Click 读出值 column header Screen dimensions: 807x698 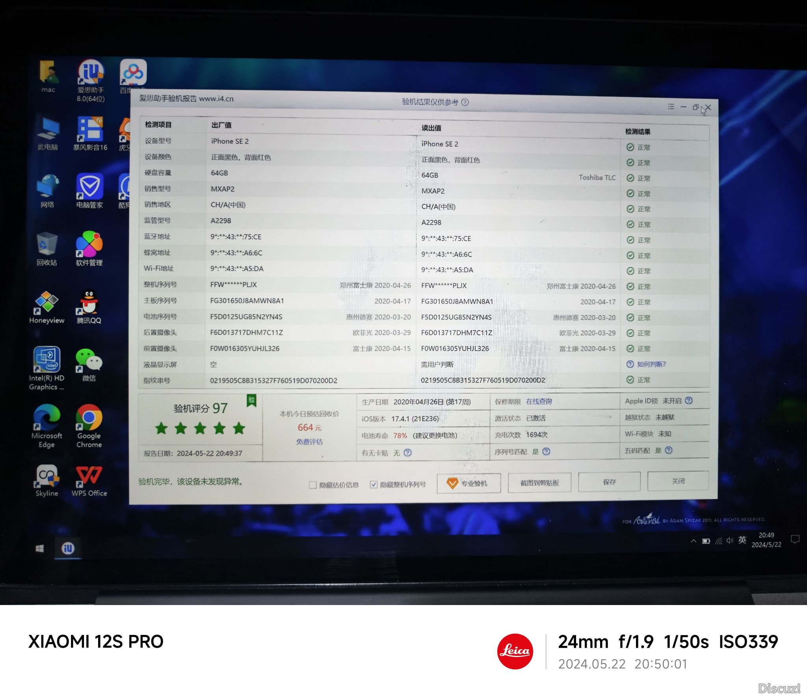click(431, 128)
